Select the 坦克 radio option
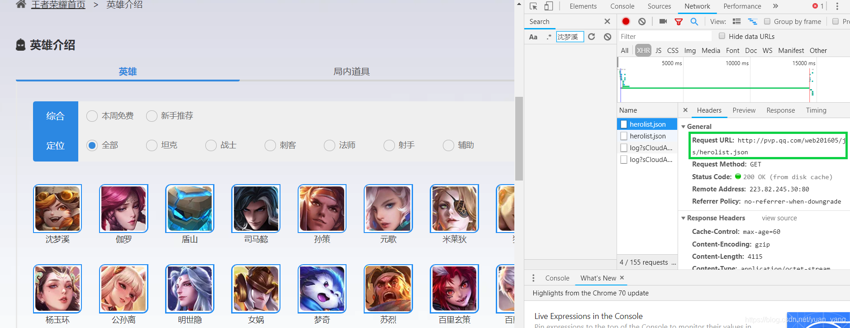Image resolution: width=850 pixels, height=328 pixels. [x=152, y=145]
